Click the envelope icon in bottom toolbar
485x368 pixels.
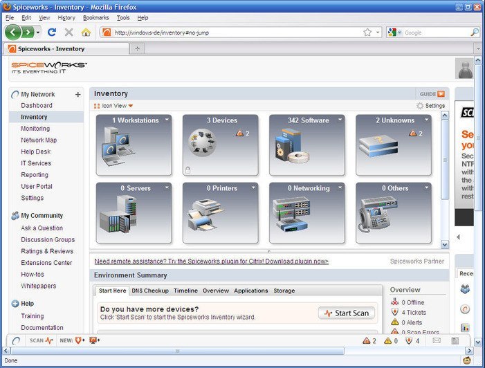[x=437, y=340]
